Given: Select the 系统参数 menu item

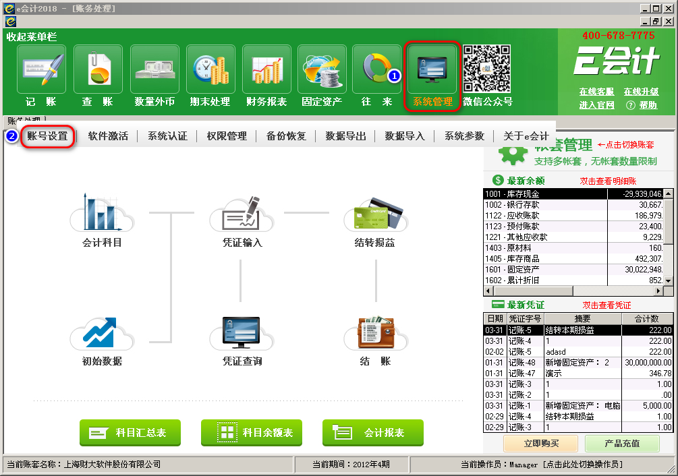Looking at the screenshot, I should tap(464, 136).
